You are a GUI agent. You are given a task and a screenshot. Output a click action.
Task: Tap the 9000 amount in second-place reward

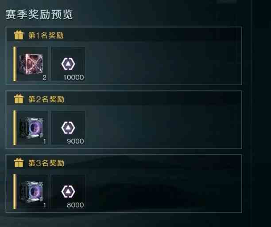75,141
